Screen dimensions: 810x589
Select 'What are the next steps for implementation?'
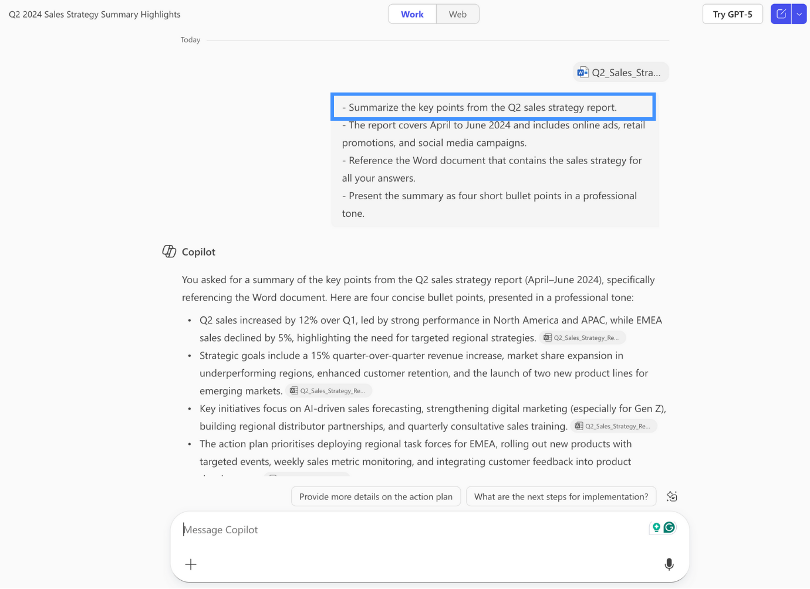pos(561,496)
